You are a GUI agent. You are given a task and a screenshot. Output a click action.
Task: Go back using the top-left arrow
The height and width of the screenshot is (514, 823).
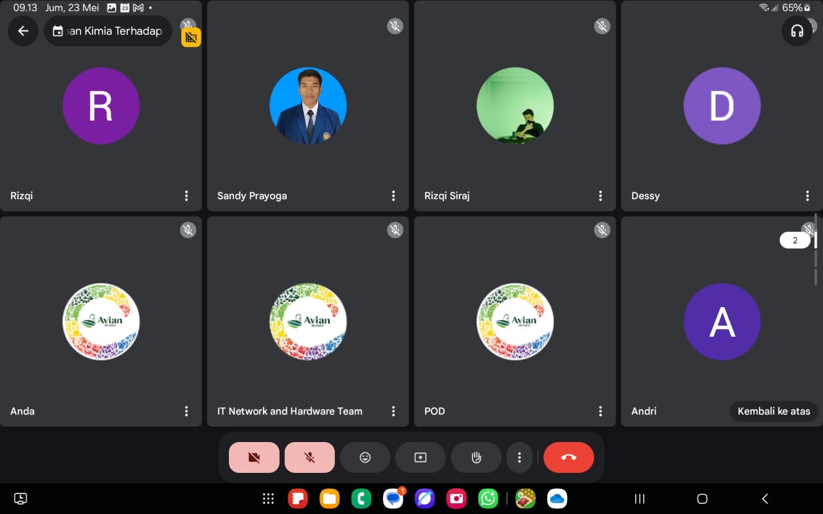point(23,31)
